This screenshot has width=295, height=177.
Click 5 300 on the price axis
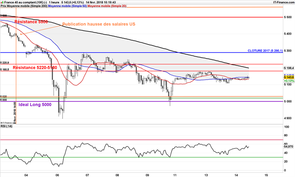coord(288,51)
